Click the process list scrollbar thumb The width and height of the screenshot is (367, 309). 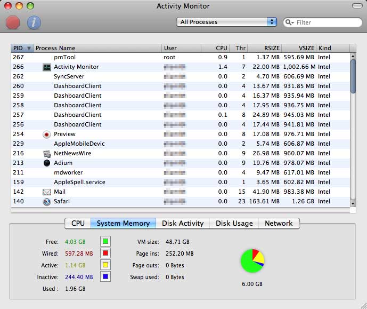tap(353, 76)
